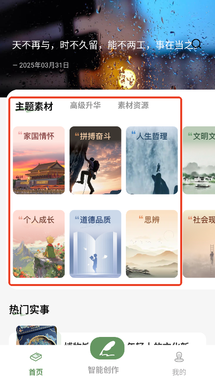Screen dimensions: 215x382
Task: Switch to the 高级升华 tab
Action: 85,105
